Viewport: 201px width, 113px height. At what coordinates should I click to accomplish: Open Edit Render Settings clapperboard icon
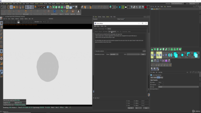(x=44, y=7)
